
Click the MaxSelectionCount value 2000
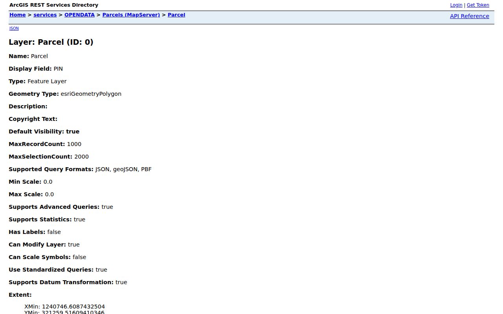pos(81,157)
